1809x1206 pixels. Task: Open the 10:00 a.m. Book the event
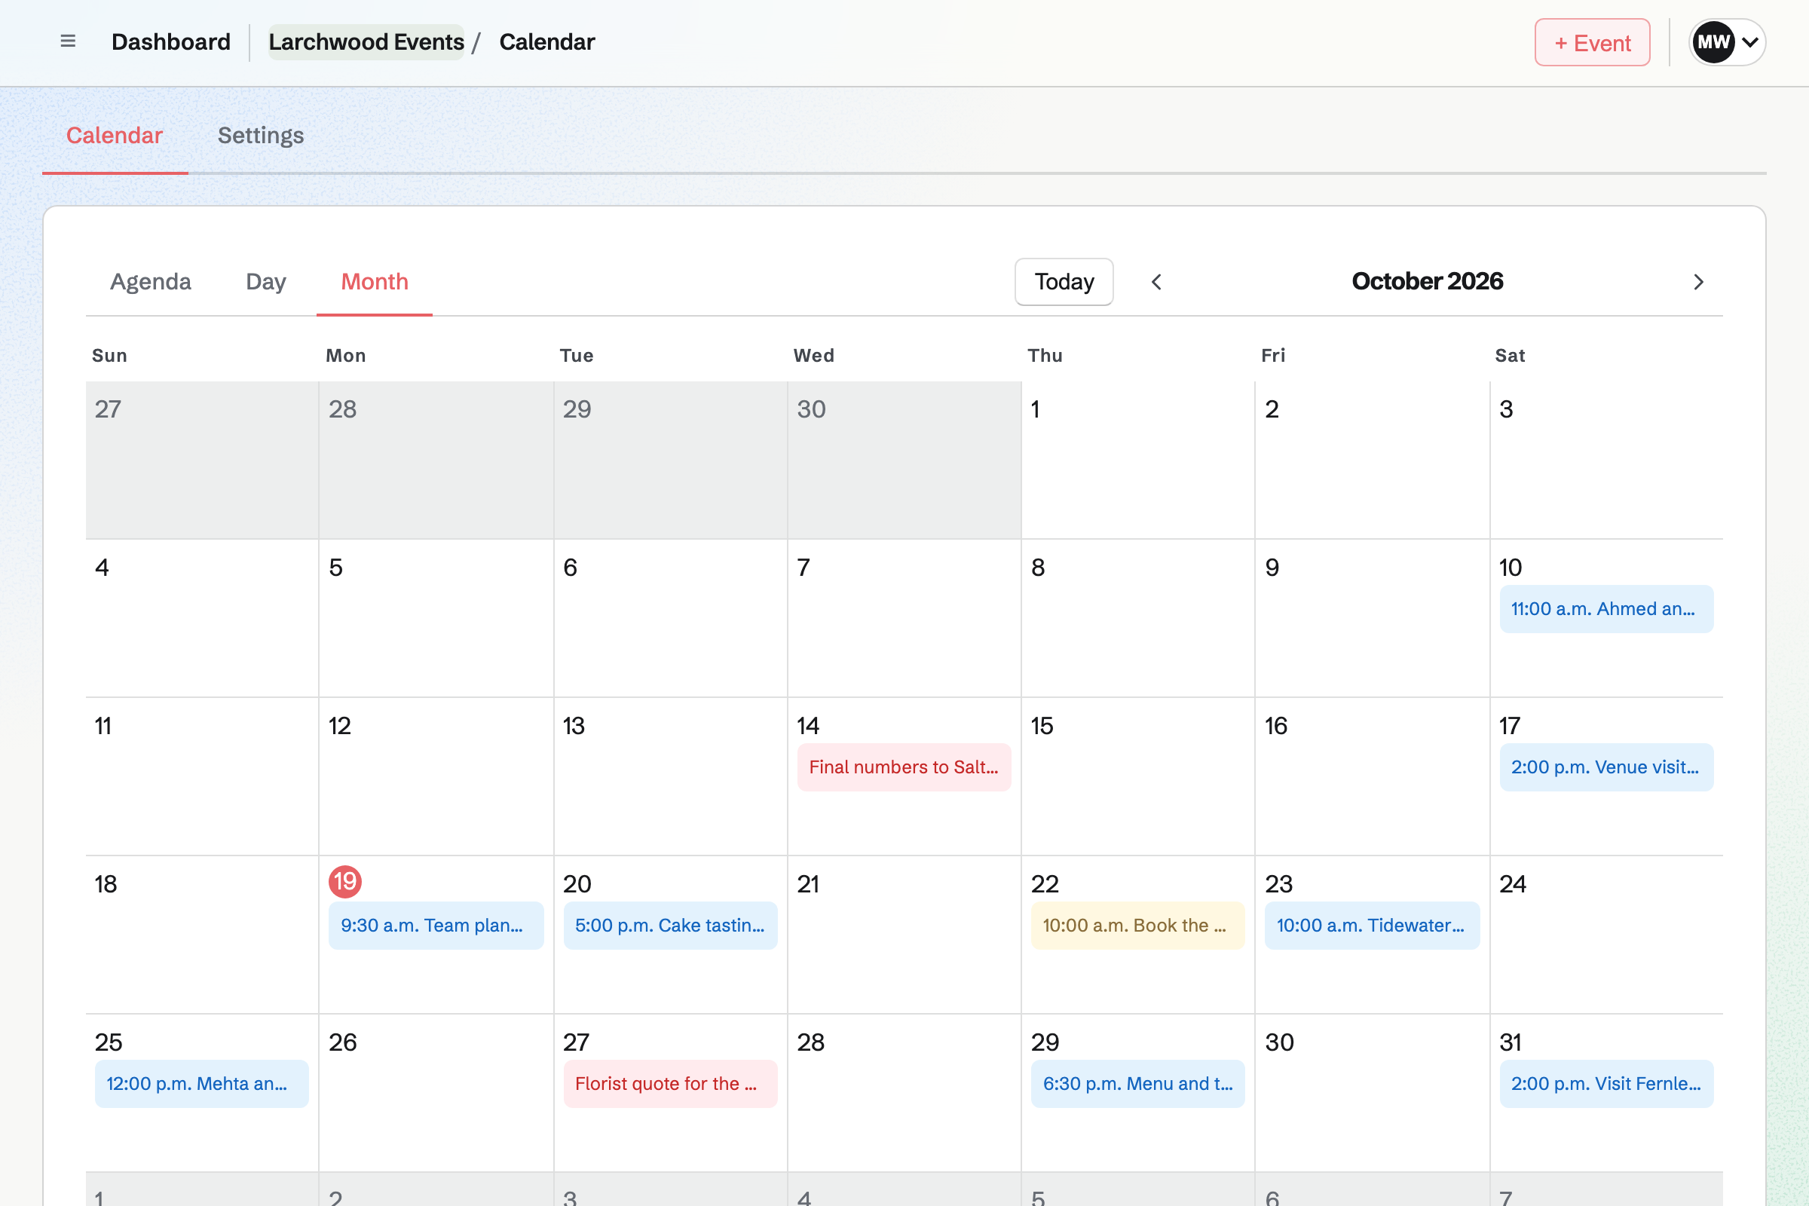(1137, 926)
